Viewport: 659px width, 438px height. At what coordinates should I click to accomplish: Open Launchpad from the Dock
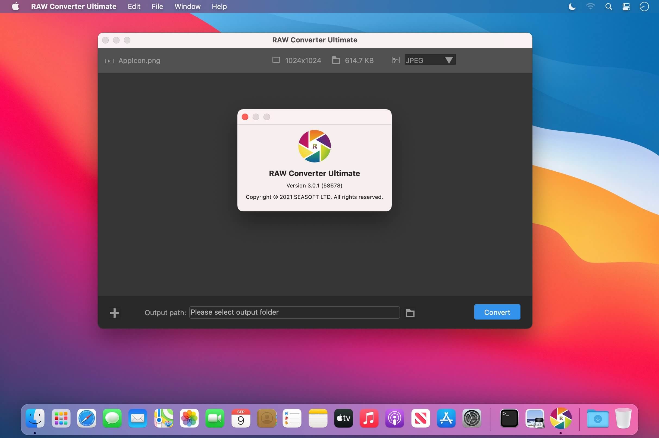click(61, 418)
